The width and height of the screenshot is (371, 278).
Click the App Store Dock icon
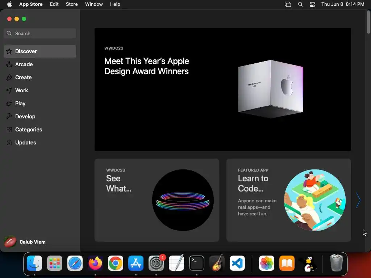pyautogui.click(x=136, y=263)
